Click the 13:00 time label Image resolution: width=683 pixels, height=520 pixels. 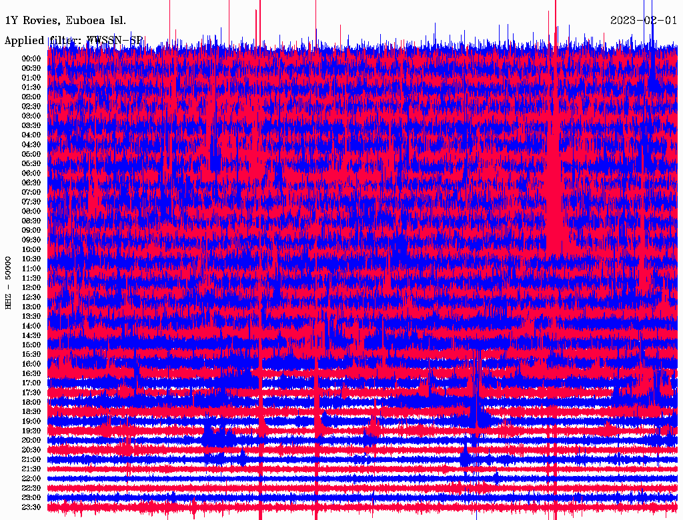(x=31, y=307)
